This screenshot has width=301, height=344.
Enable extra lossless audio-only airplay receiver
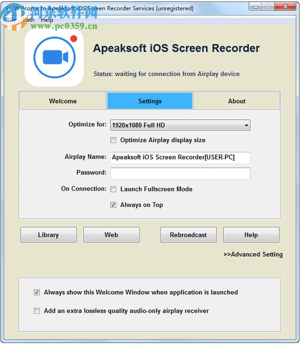point(37,311)
